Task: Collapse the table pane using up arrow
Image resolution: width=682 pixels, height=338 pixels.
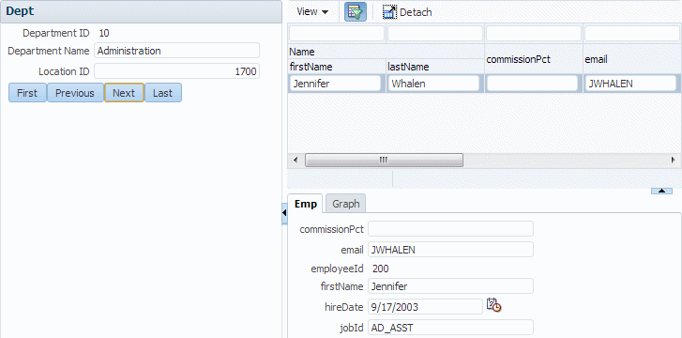Action: [661, 191]
